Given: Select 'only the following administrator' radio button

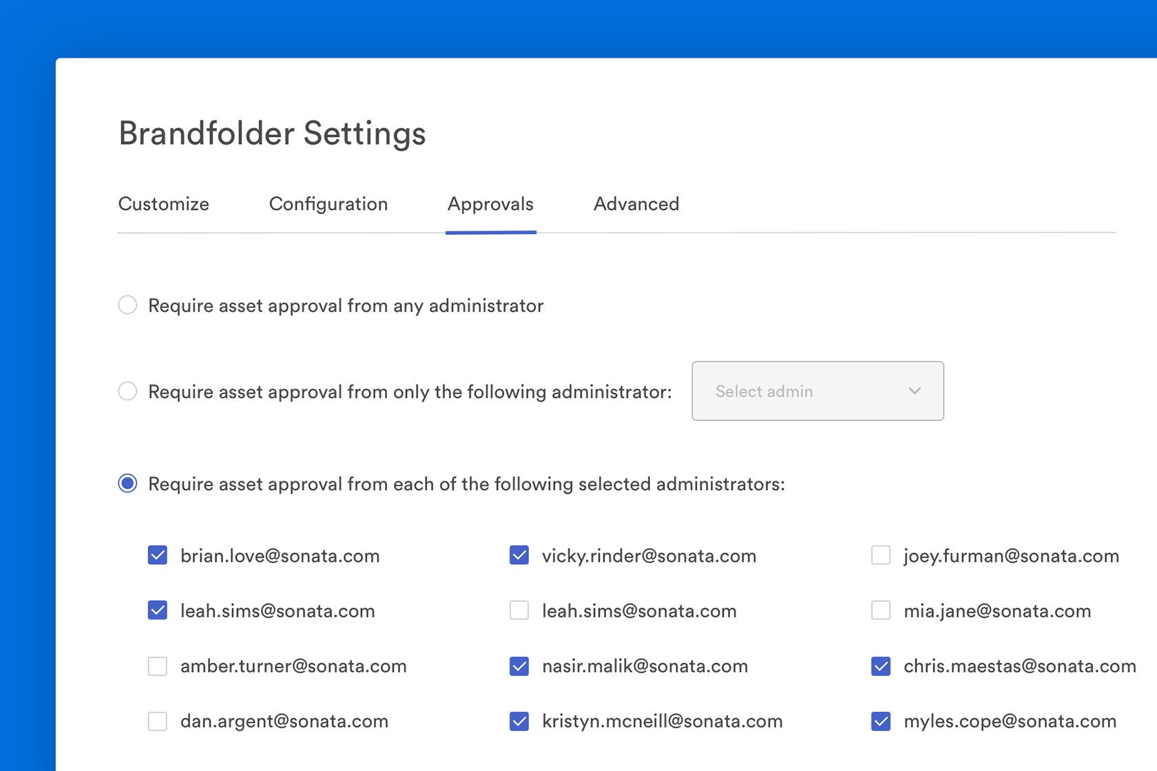Looking at the screenshot, I should (127, 391).
